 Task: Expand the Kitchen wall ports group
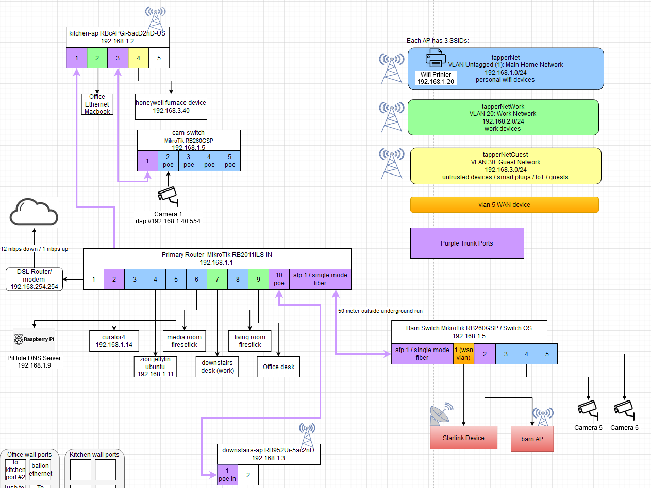[94, 455]
